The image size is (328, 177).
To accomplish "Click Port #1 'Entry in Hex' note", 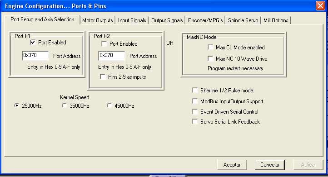I will point(54,67).
